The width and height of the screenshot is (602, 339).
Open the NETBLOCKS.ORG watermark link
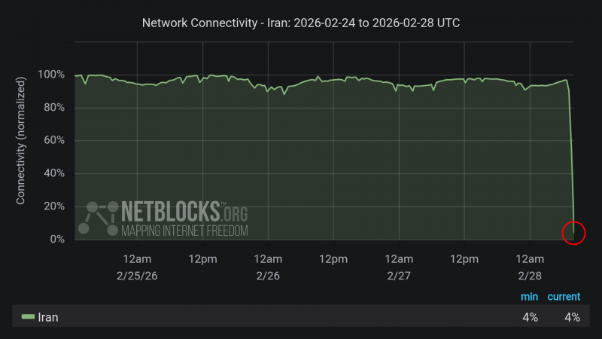(x=185, y=210)
